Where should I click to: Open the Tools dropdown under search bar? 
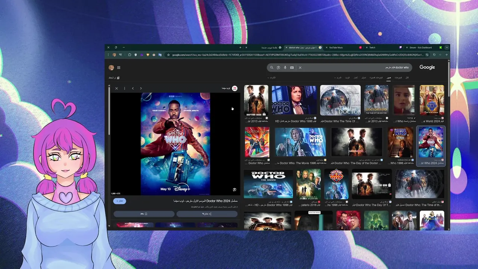tap(271, 78)
